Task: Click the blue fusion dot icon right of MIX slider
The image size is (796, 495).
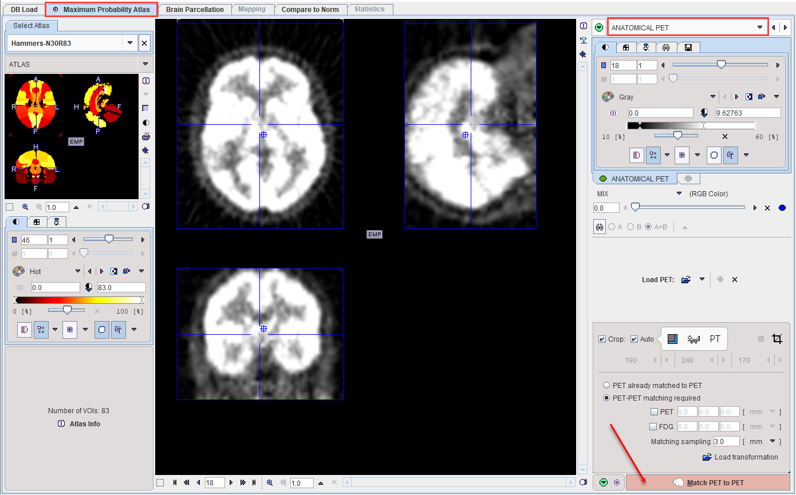Action: click(x=782, y=208)
